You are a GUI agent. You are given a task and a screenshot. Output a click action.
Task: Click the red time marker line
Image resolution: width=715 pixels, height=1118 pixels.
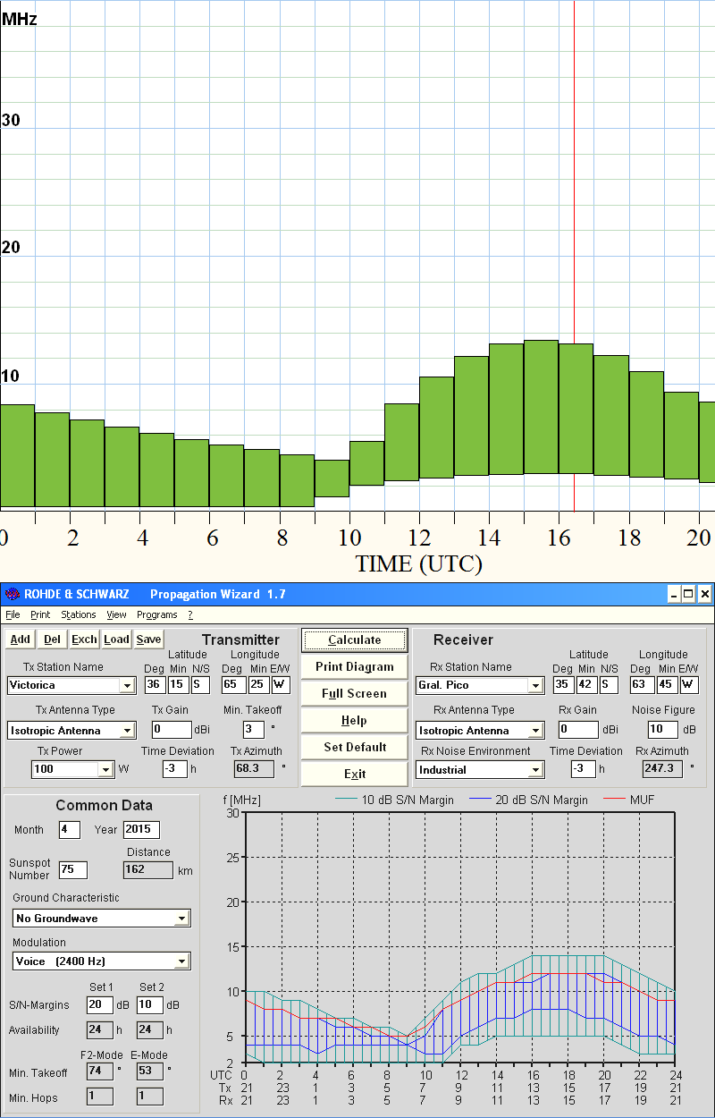coord(574,255)
